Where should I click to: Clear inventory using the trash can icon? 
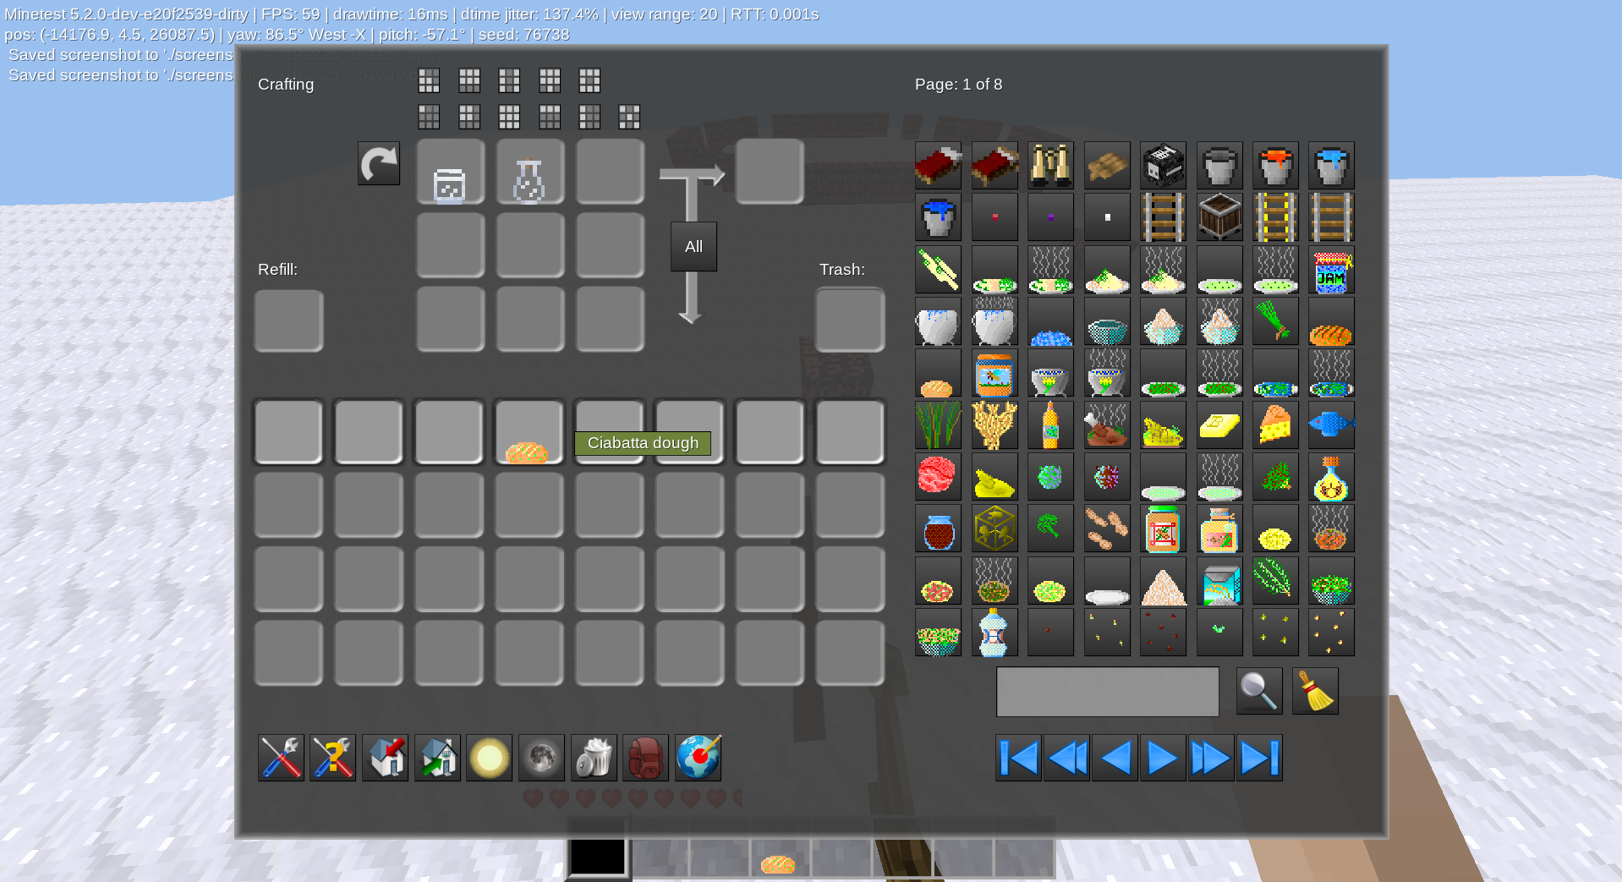(x=595, y=758)
